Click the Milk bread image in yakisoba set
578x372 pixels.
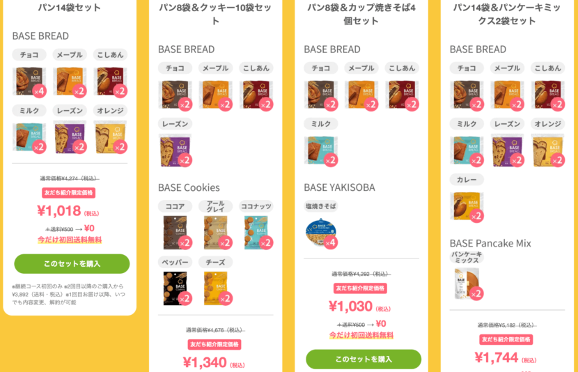pyautogui.click(x=321, y=150)
